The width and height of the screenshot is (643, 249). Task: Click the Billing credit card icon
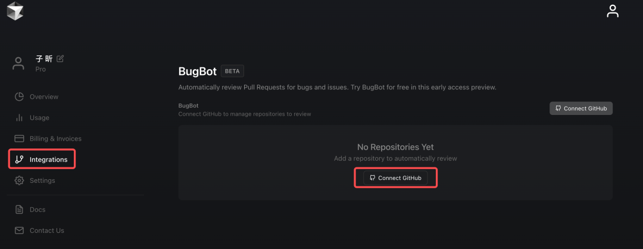click(19, 138)
